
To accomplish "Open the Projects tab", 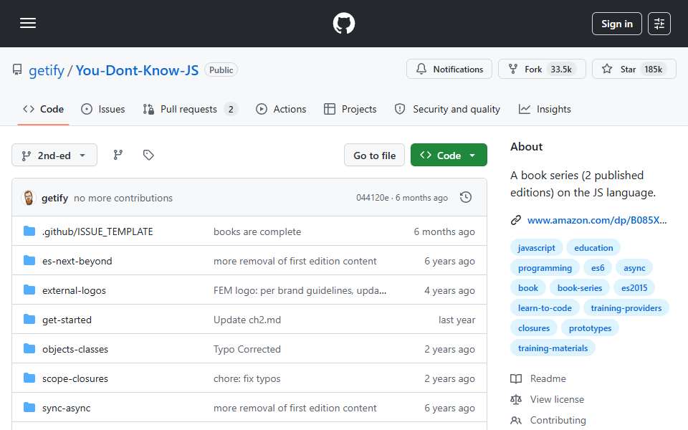I will pos(350,109).
